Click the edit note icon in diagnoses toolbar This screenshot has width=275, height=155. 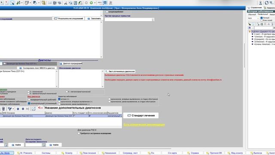[x=34, y=109]
